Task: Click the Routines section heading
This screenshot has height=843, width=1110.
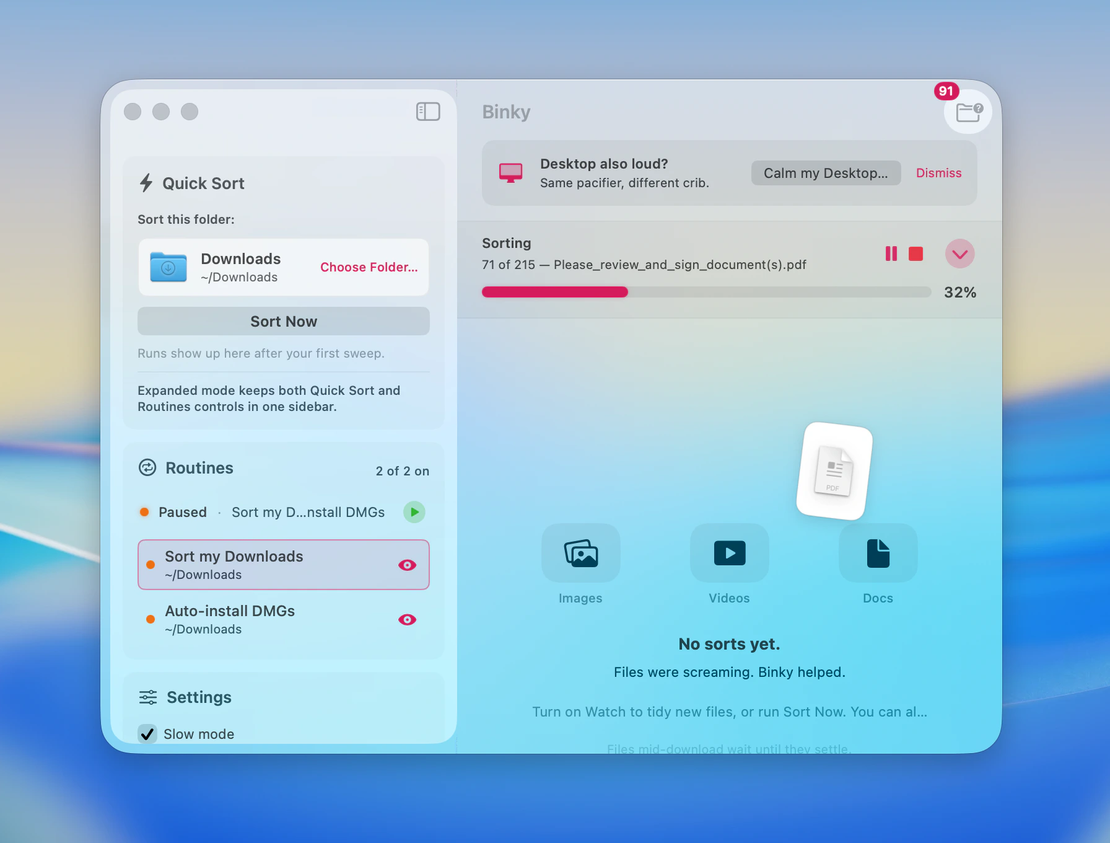Action: click(199, 467)
